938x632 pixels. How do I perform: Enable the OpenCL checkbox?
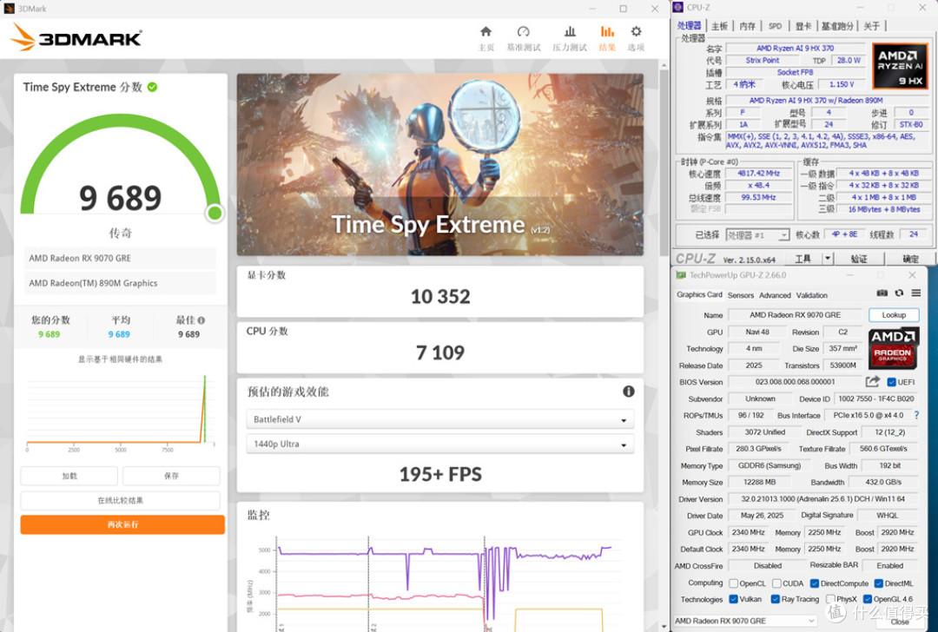(x=733, y=583)
